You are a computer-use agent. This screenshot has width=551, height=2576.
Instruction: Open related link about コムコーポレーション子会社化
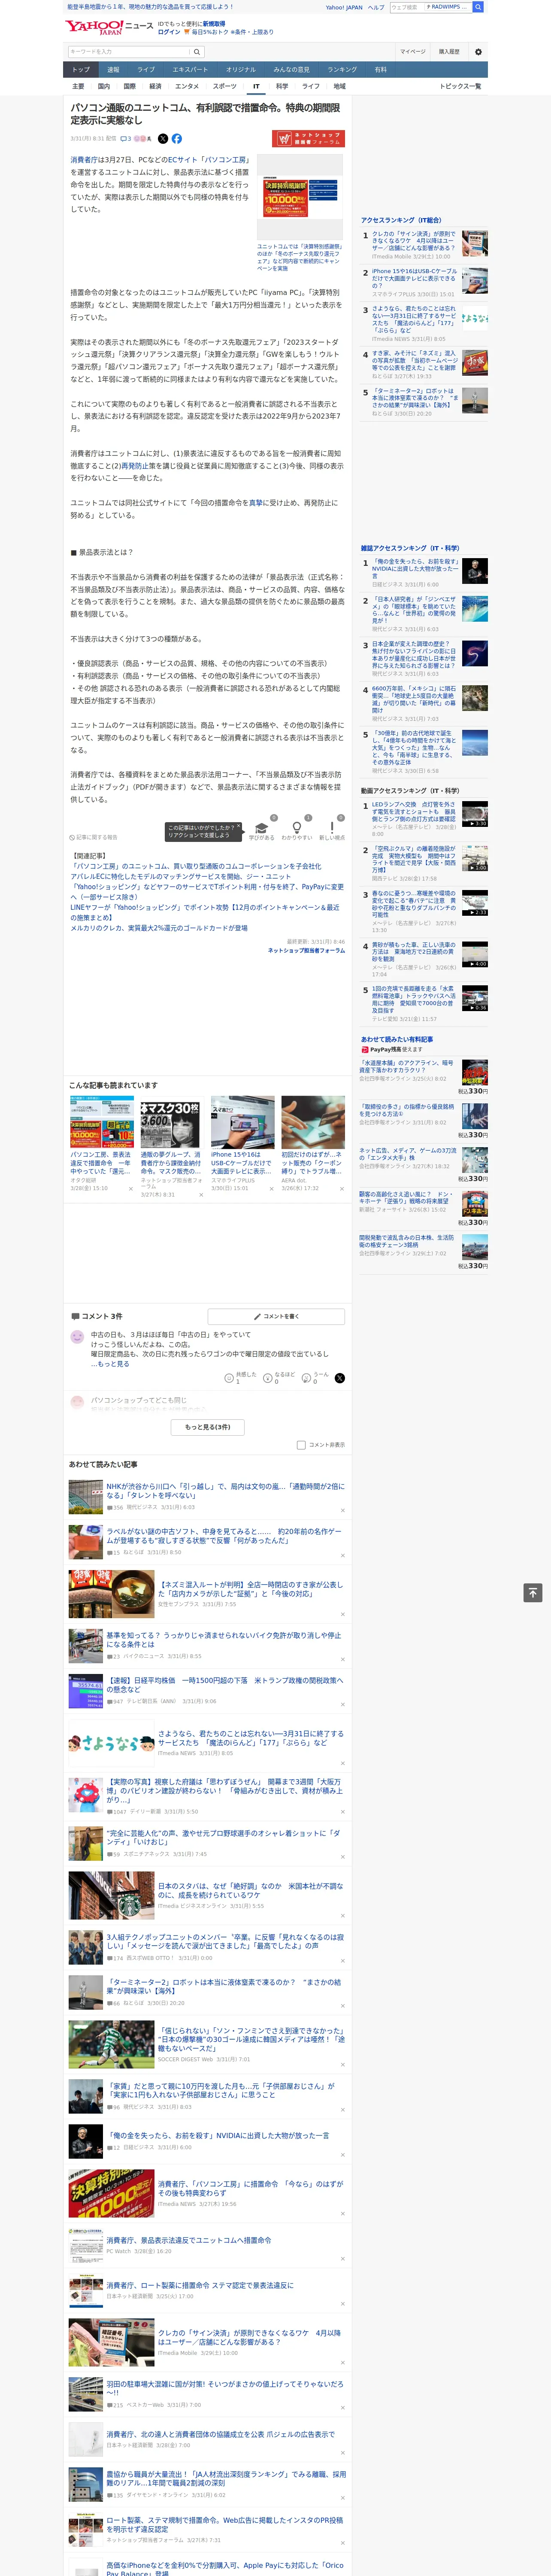pyautogui.click(x=196, y=866)
